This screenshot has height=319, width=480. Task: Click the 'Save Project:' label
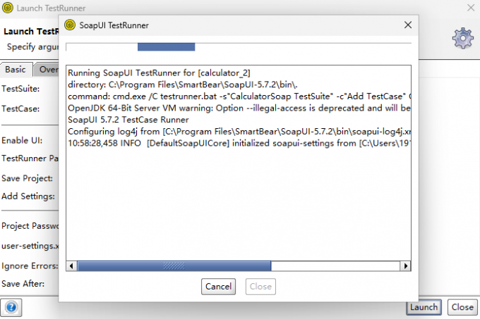tap(28, 178)
